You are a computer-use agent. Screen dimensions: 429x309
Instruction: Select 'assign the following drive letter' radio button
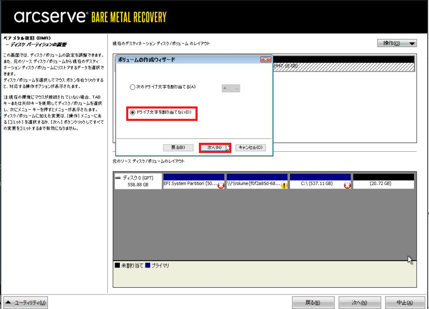point(133,87)
